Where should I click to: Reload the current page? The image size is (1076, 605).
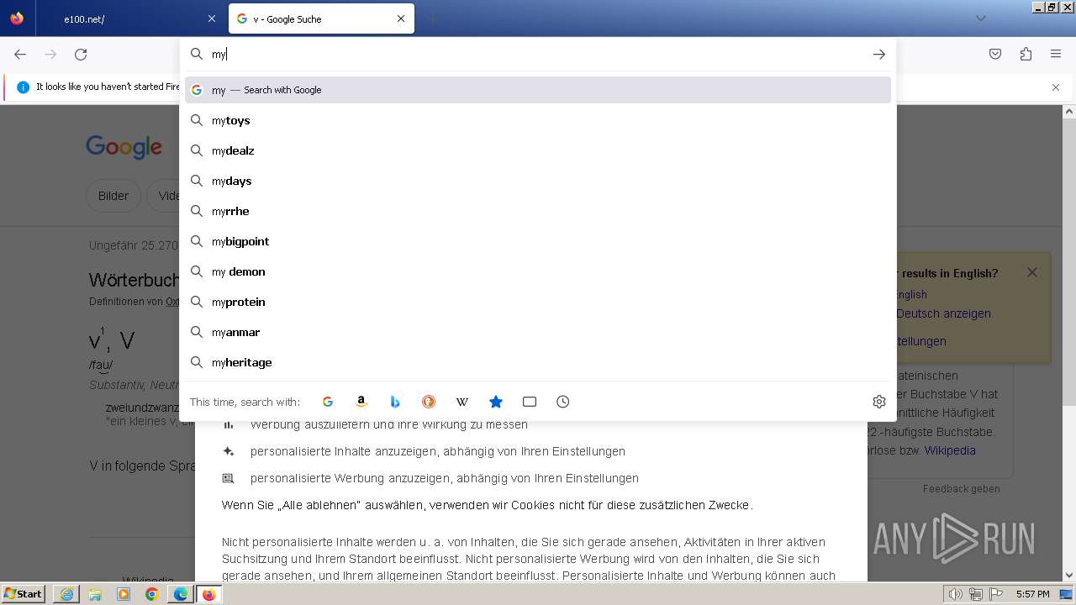point(81,54)
